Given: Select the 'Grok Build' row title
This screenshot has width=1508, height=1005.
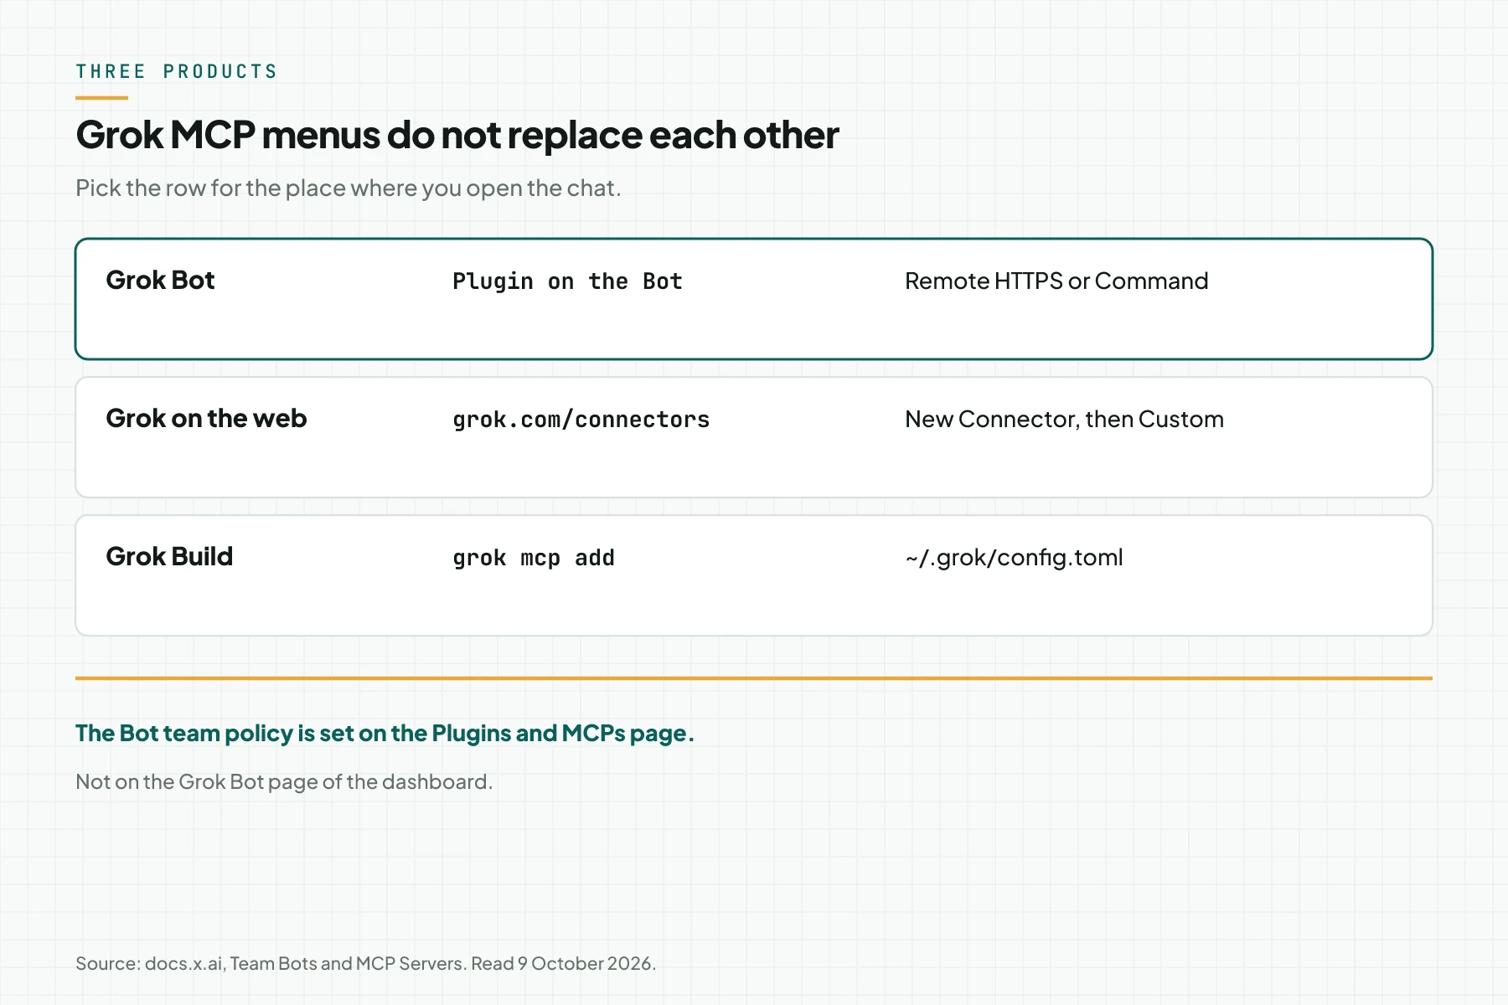Looking at the screenshot, I should coord(169,556).
